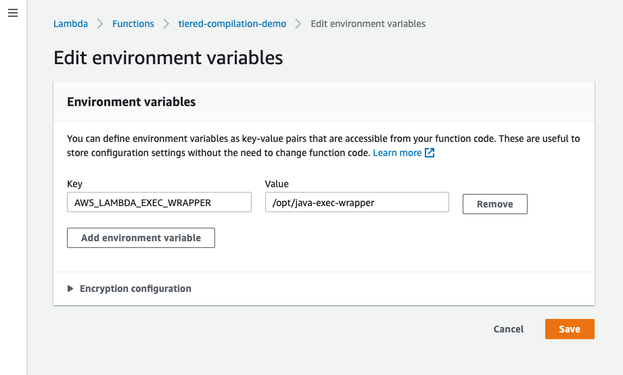Save the environment variables
The width and height of the screenshot is (623, 375).
569,329
